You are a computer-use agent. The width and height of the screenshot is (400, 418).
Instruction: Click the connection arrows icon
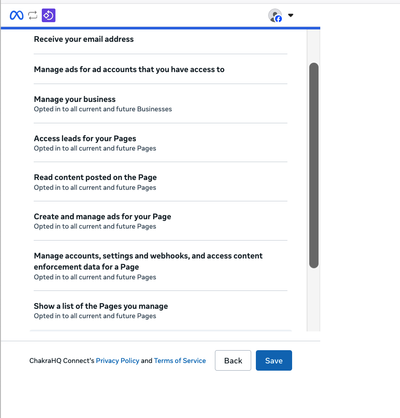click(33, 15)
